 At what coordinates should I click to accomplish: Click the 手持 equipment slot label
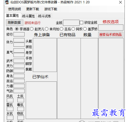[x=29, y=58]
